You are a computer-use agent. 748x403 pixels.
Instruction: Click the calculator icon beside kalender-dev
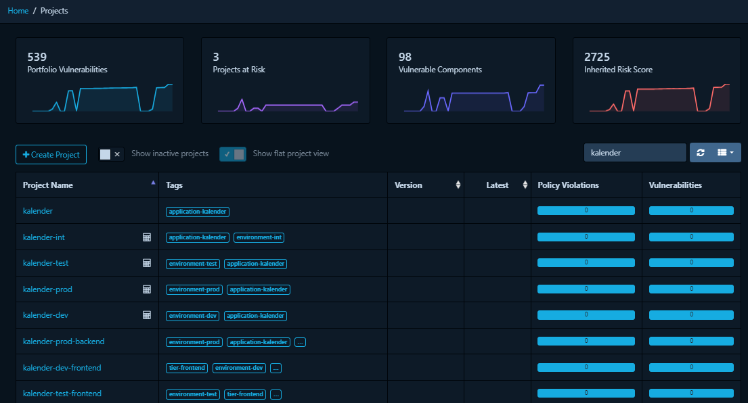[x=147, y=315]
